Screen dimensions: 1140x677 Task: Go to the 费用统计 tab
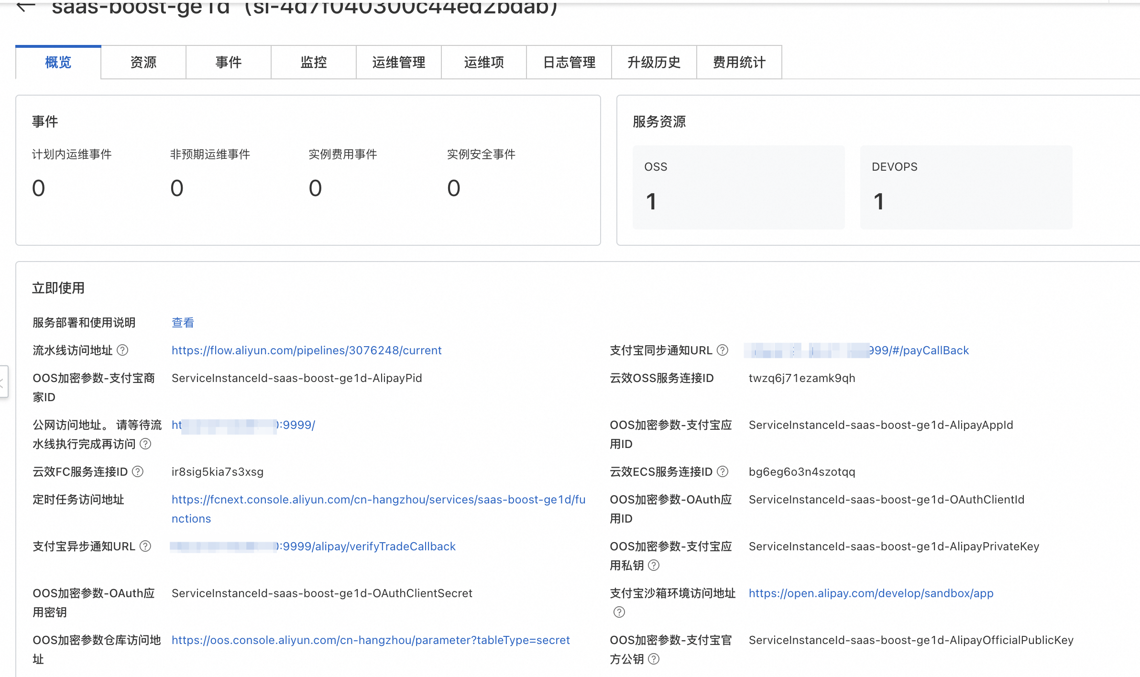[x=739, y=62]
